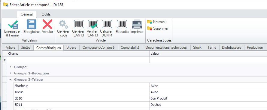Image resolution: width=267 pixels, height=110 pixels.
Task: Go to the Stock tab
Action: click(x=197, y=48)
